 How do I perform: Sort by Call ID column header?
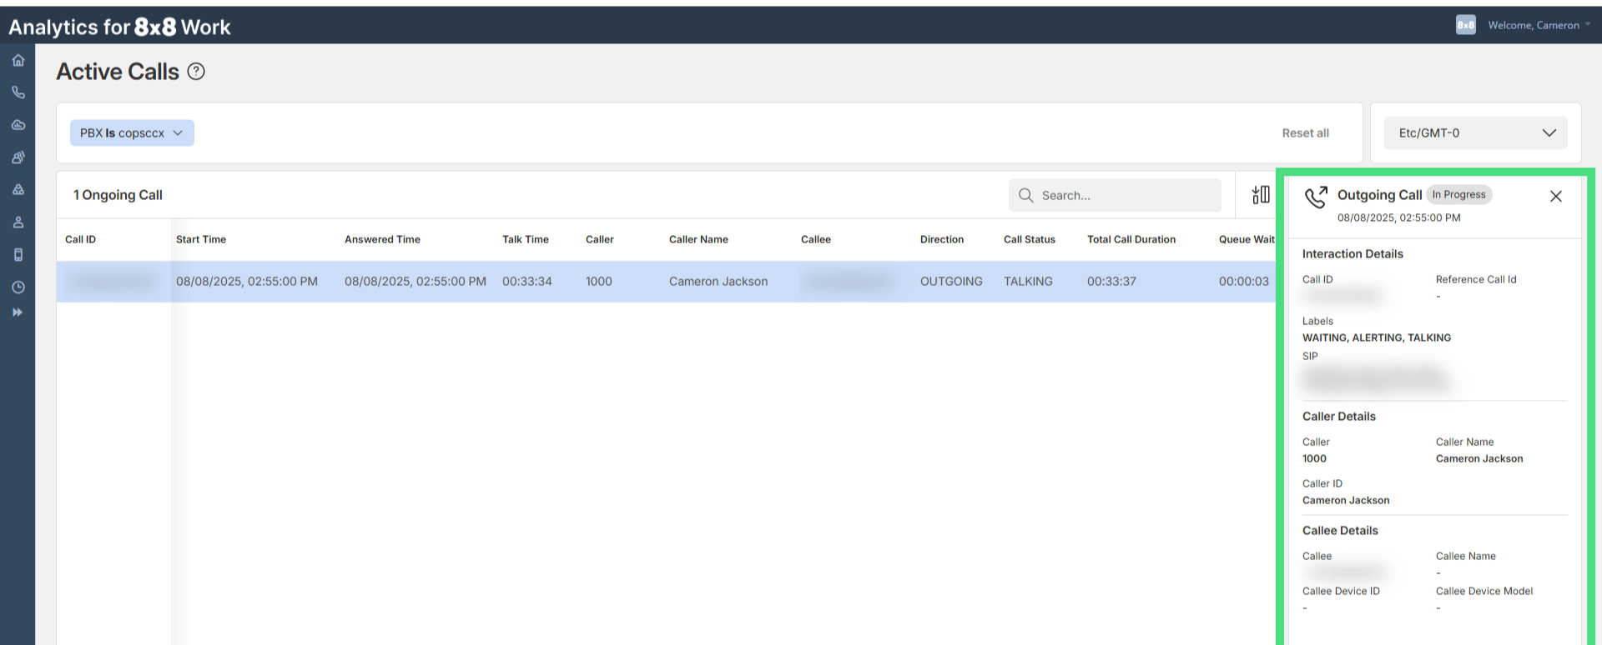coord(80,239)
